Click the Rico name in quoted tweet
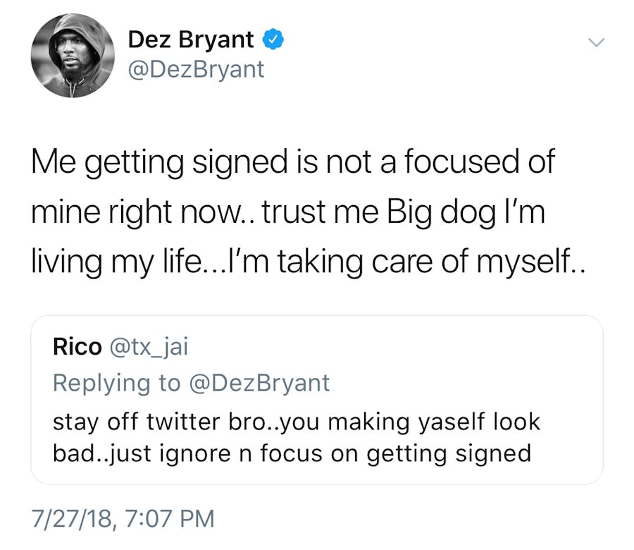Screen dimensions: 634x550 coord(77,346)
